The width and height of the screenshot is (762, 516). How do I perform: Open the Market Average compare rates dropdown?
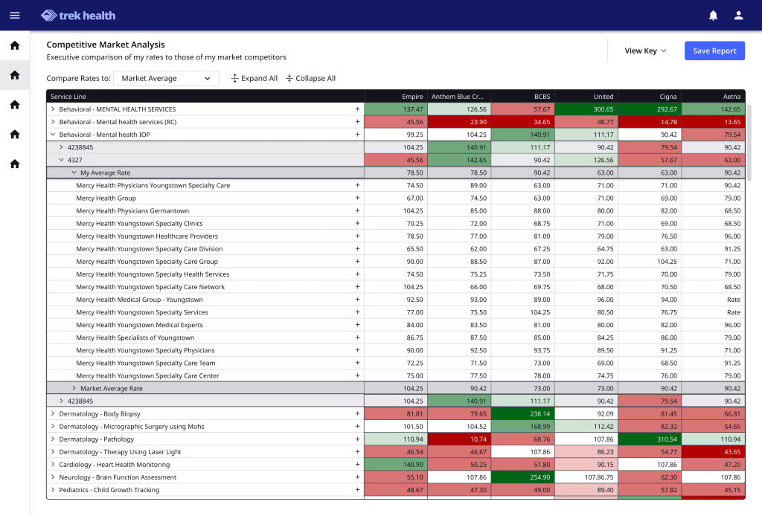(166, 78)
